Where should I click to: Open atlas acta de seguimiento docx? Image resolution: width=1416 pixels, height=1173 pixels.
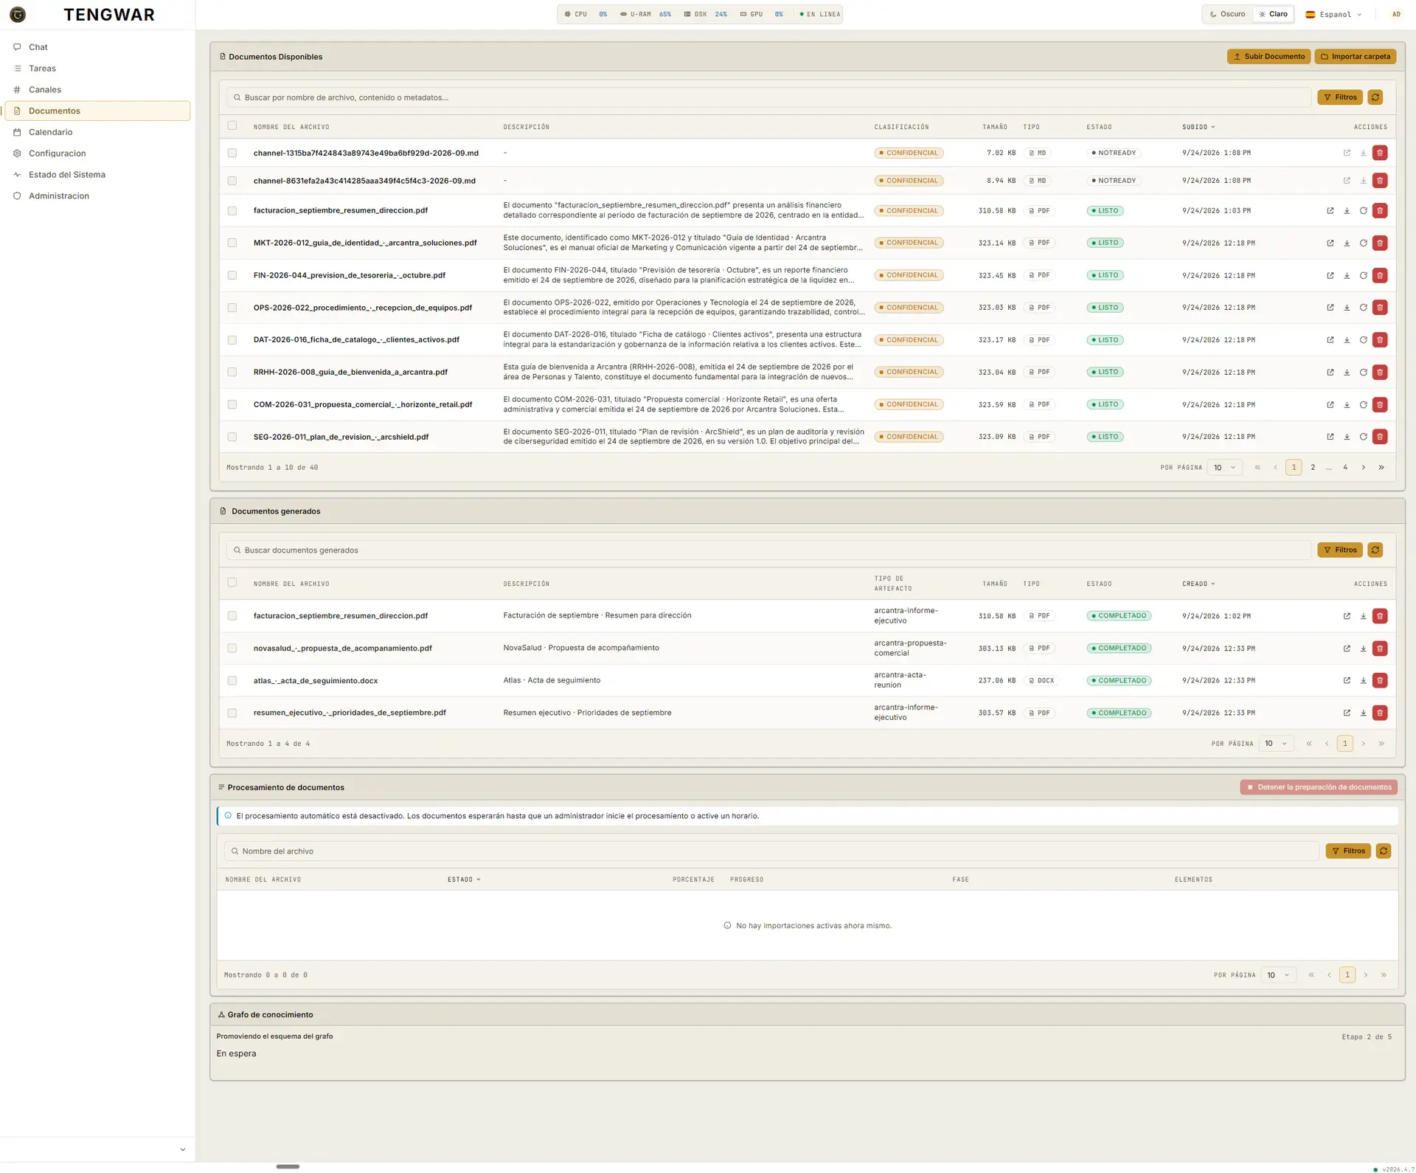point(1347,680)
